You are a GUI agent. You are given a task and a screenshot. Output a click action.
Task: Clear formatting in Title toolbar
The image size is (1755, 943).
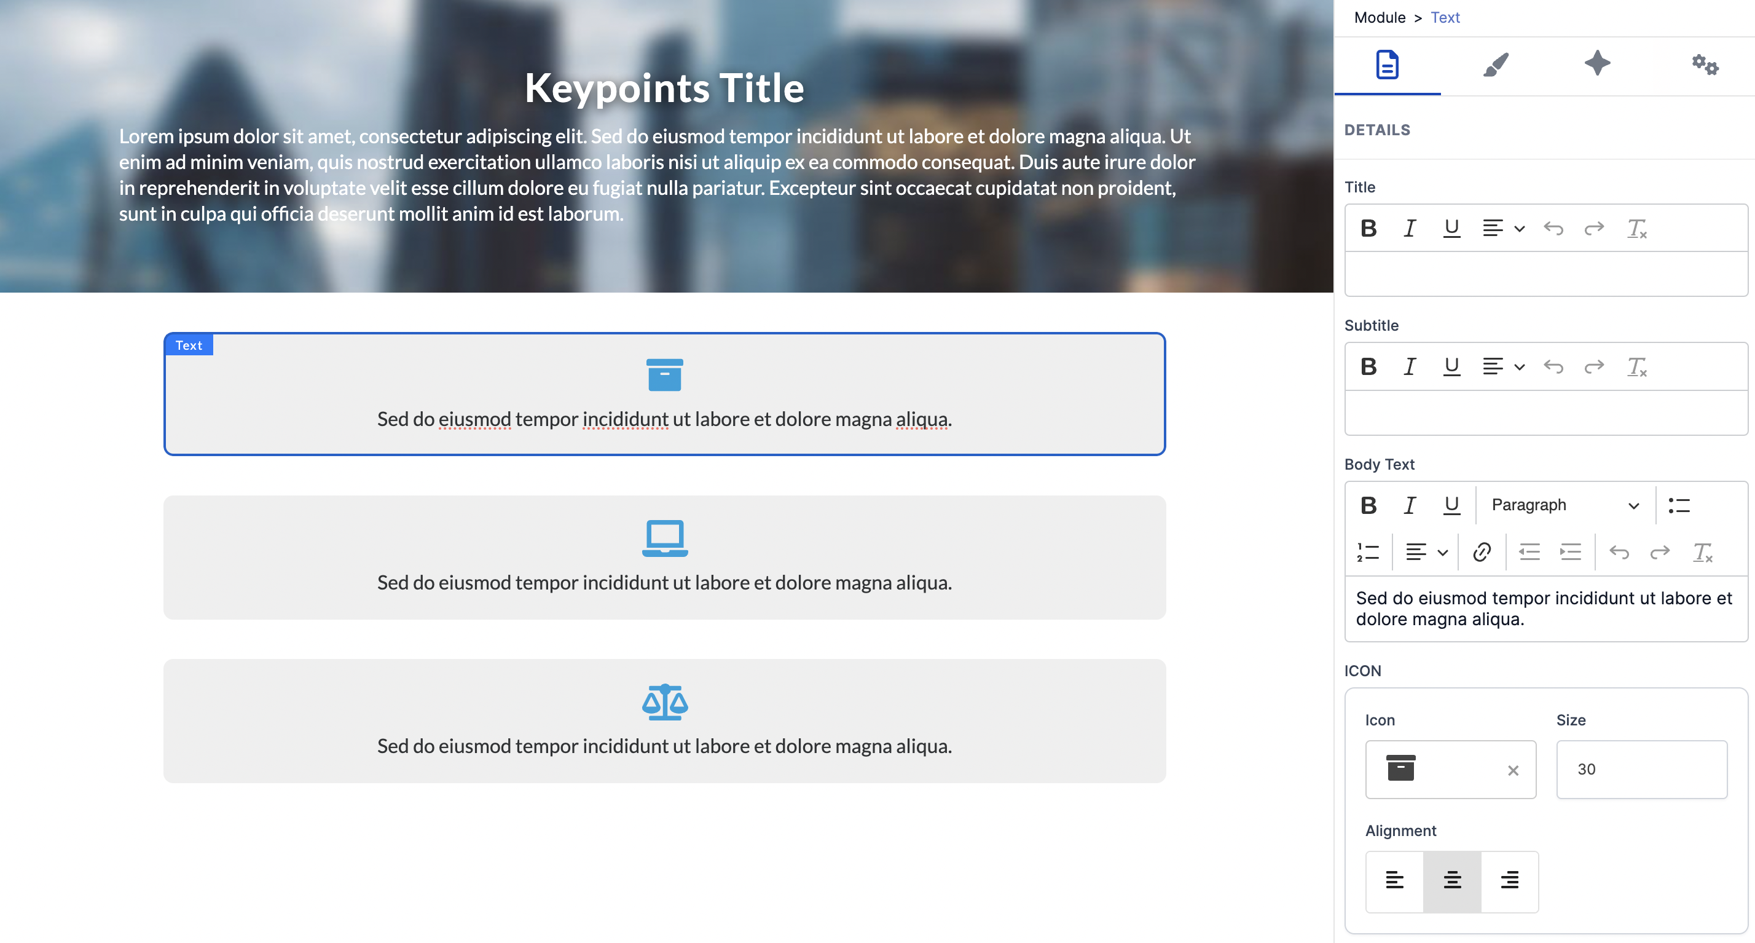(1636, 229)
